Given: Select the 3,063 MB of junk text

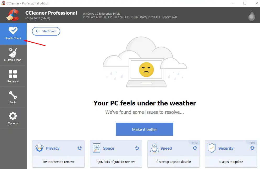Looking at the screenshot, I should (116, 162).
